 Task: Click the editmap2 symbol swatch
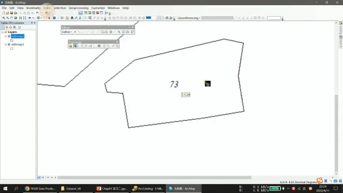[x=12, y=41]
